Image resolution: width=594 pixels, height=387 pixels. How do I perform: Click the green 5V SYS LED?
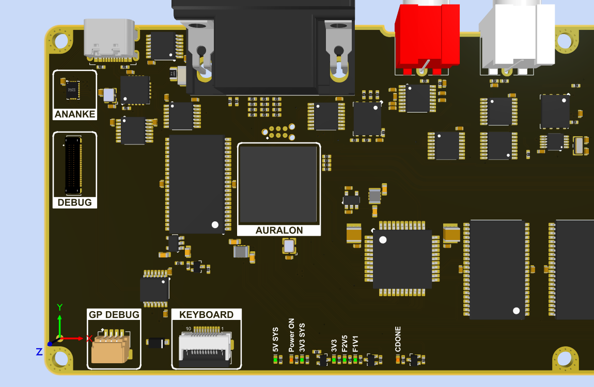[x=276, y=360]
